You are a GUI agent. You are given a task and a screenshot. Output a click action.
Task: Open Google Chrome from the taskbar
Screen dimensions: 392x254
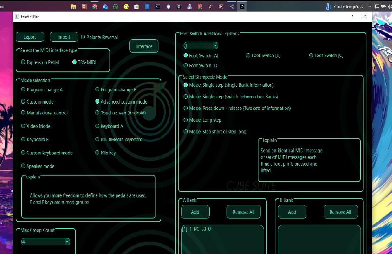(95, 7)
